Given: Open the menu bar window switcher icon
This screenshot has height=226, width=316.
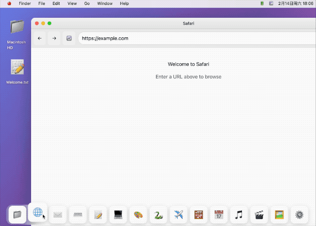Looking at the screenshot, I should pyautogui.click(x=271, y=3).
